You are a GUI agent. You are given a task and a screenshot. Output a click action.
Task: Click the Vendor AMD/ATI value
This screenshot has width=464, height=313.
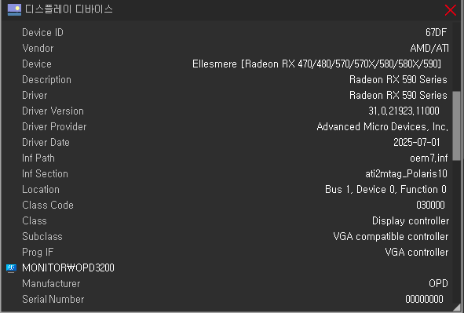pos(429,48)
